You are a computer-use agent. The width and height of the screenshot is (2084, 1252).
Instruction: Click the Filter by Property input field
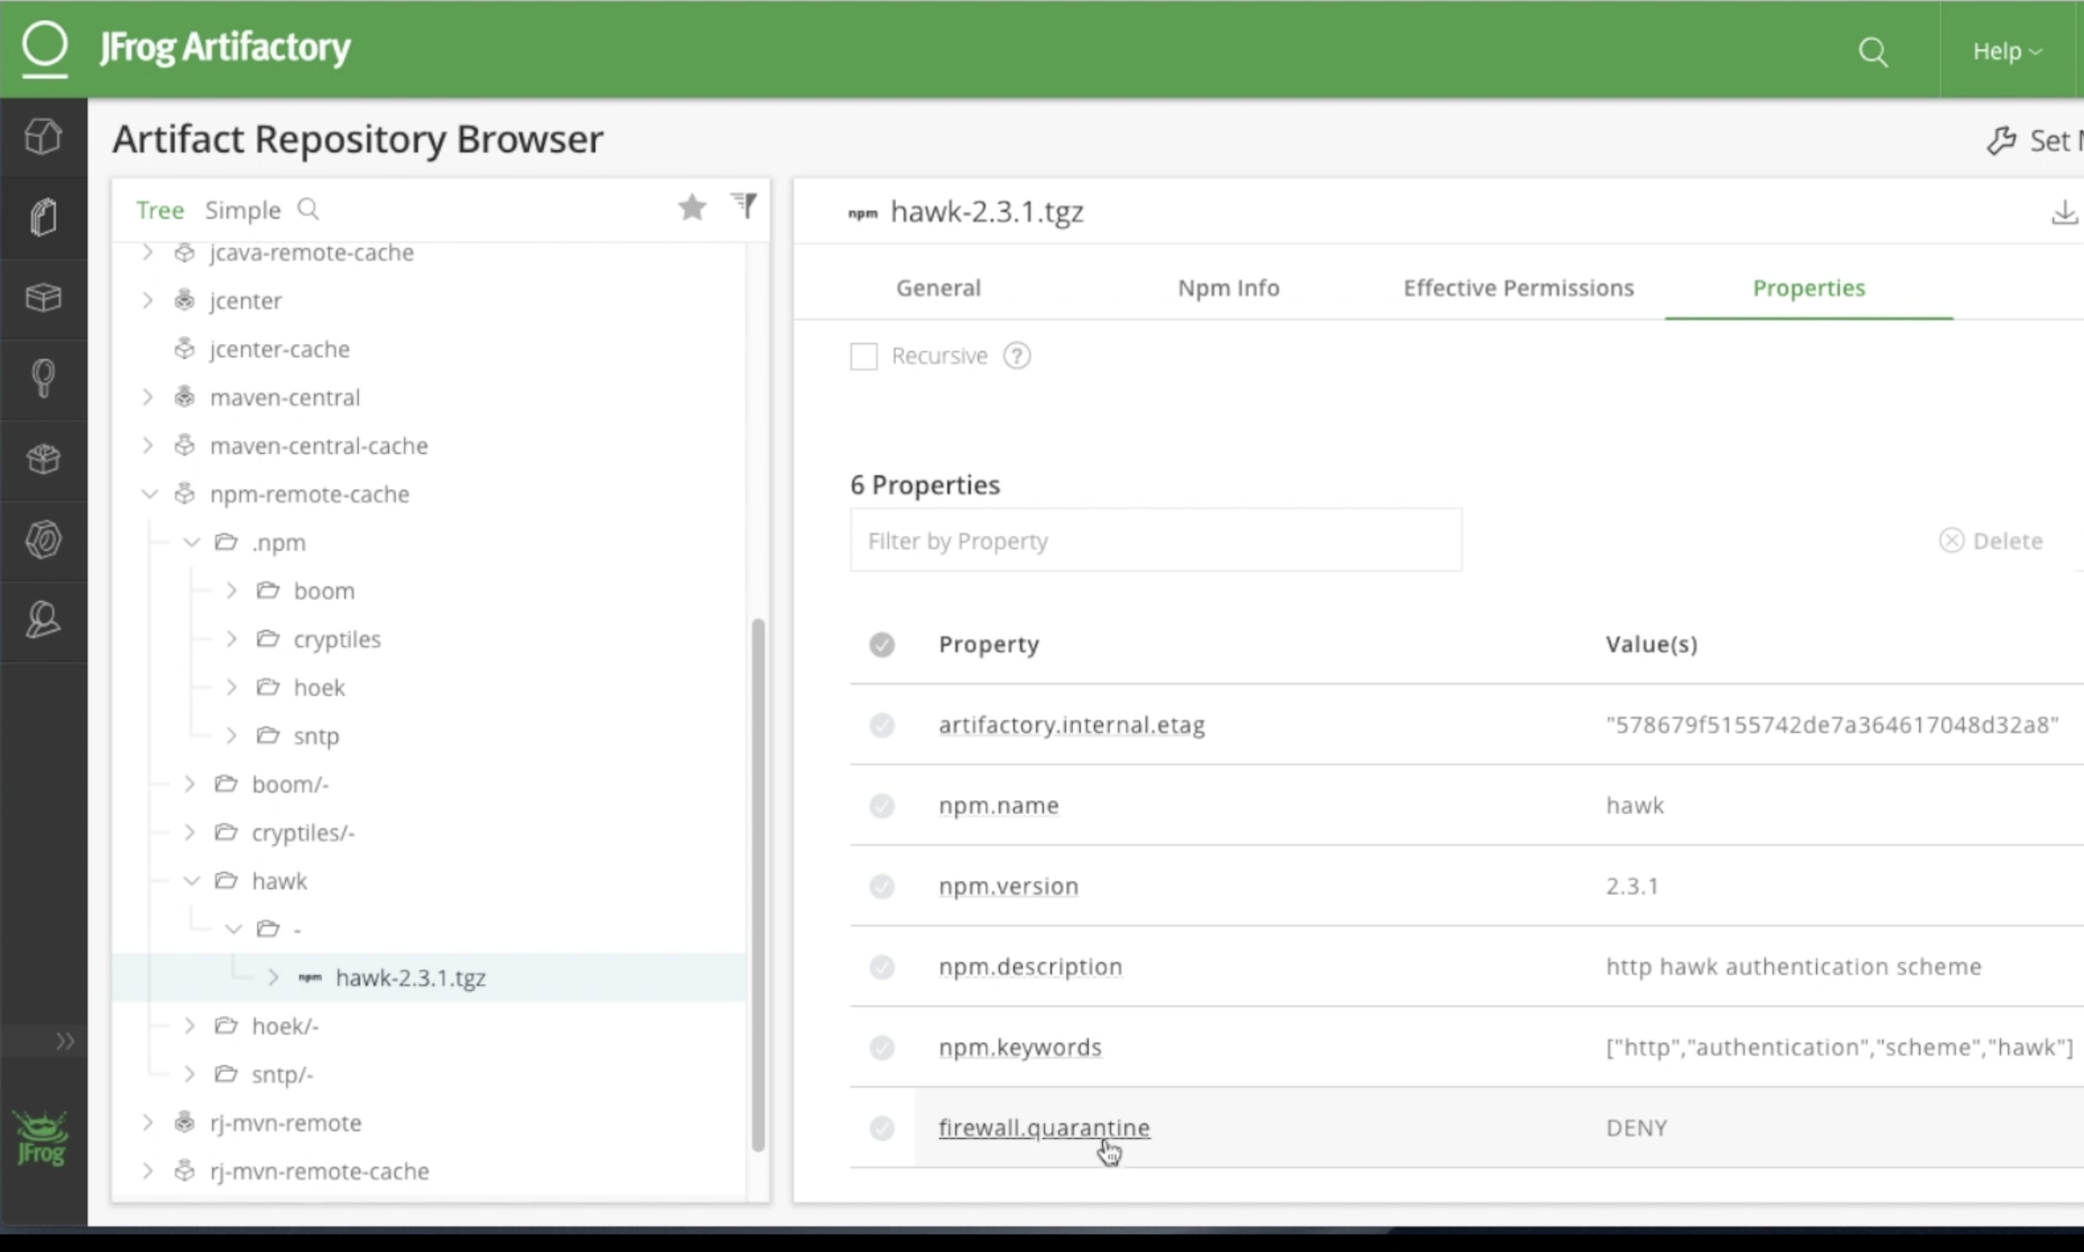pos(1155,540)
